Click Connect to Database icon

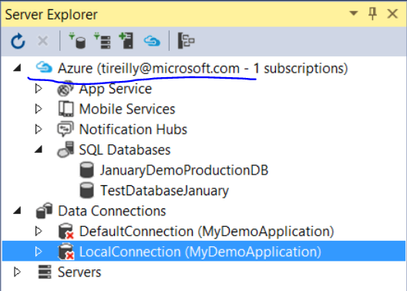(77, 41)
